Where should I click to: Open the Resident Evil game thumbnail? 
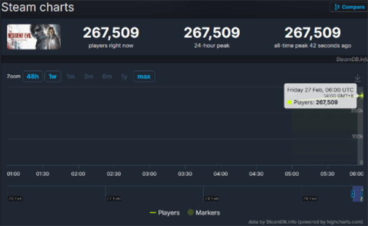(x=34, y=37)
